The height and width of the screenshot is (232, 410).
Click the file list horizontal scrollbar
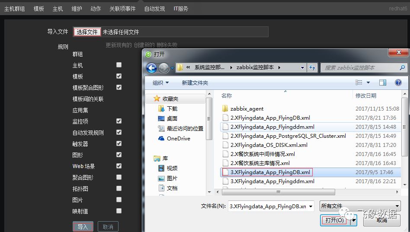pyautogui.click(x=278, y=192)
